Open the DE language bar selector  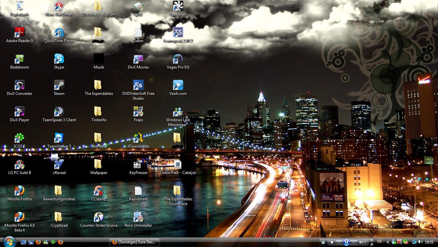coord(379,242)
